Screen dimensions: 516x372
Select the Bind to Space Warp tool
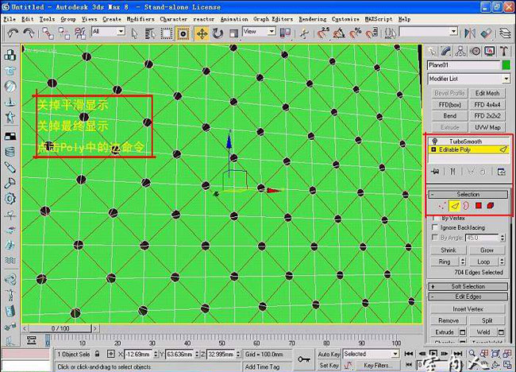click(x=80, y=33)
